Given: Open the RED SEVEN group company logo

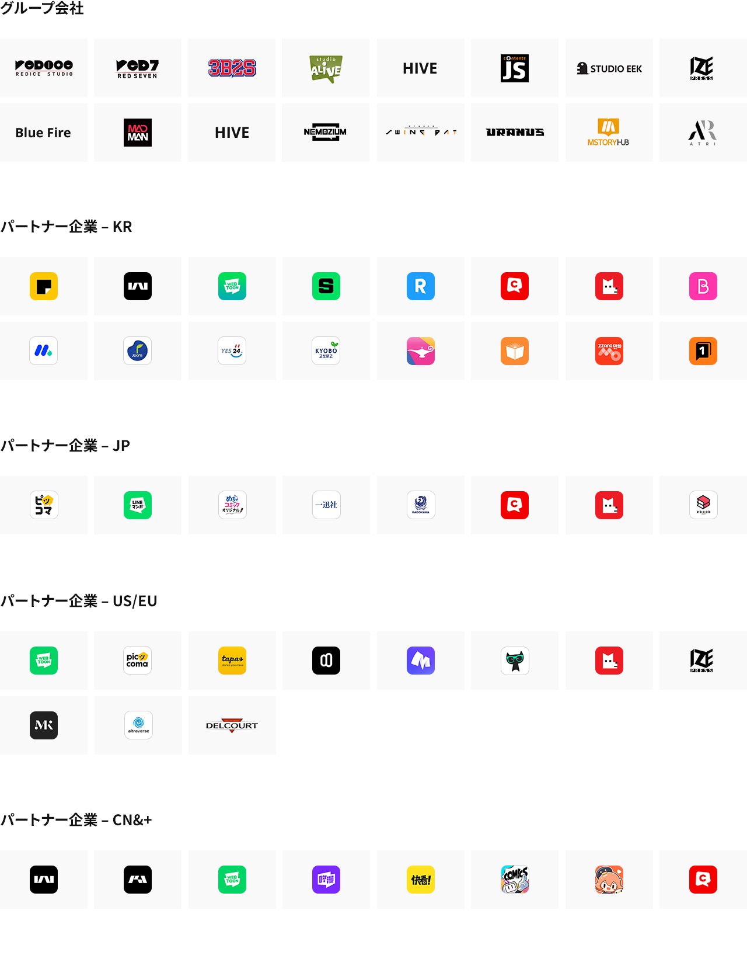Looking at the screenshot, I should (x=138, y=68).
